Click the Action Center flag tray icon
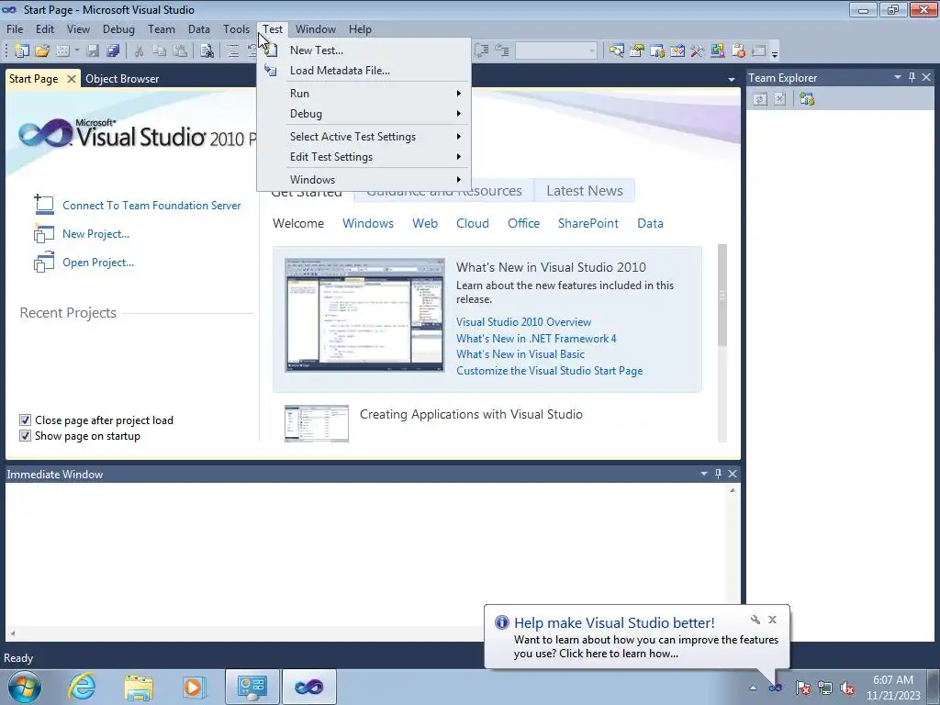This screenshot has height=705, width=940. 802,688
